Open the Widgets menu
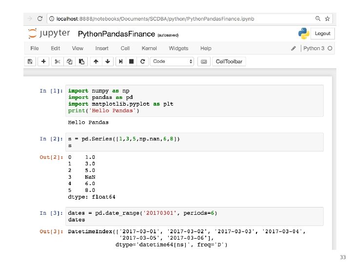351x263 pixels. point(178,48)
